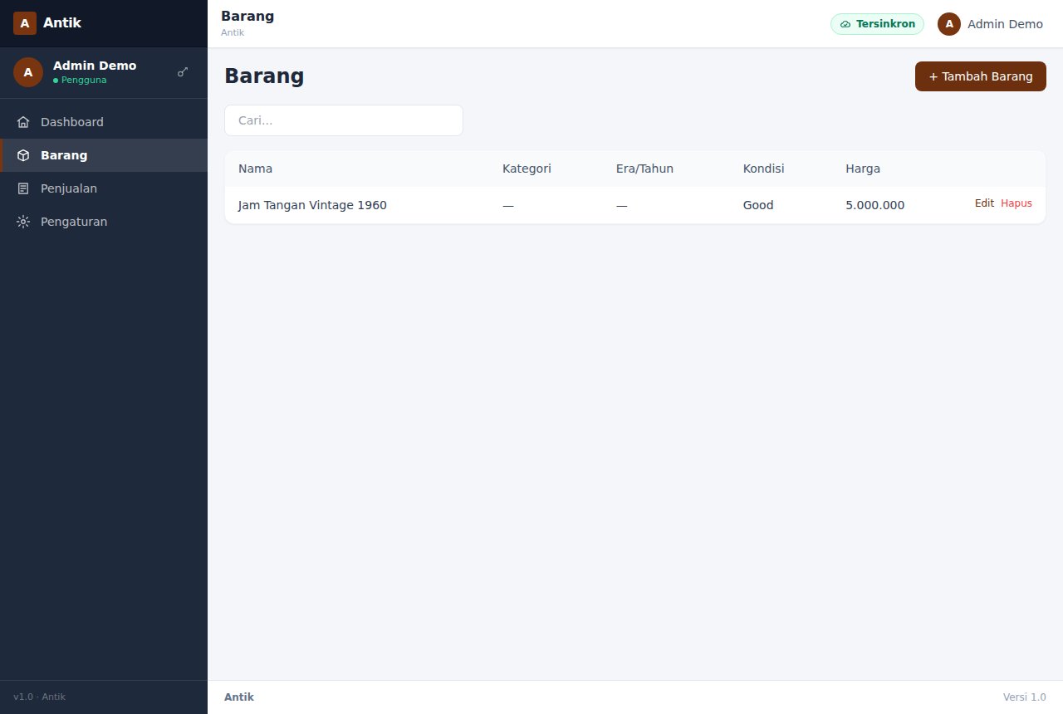Screen dimensions: 1063x714
Task: Click the Nama column header
Action: point(255,169)
